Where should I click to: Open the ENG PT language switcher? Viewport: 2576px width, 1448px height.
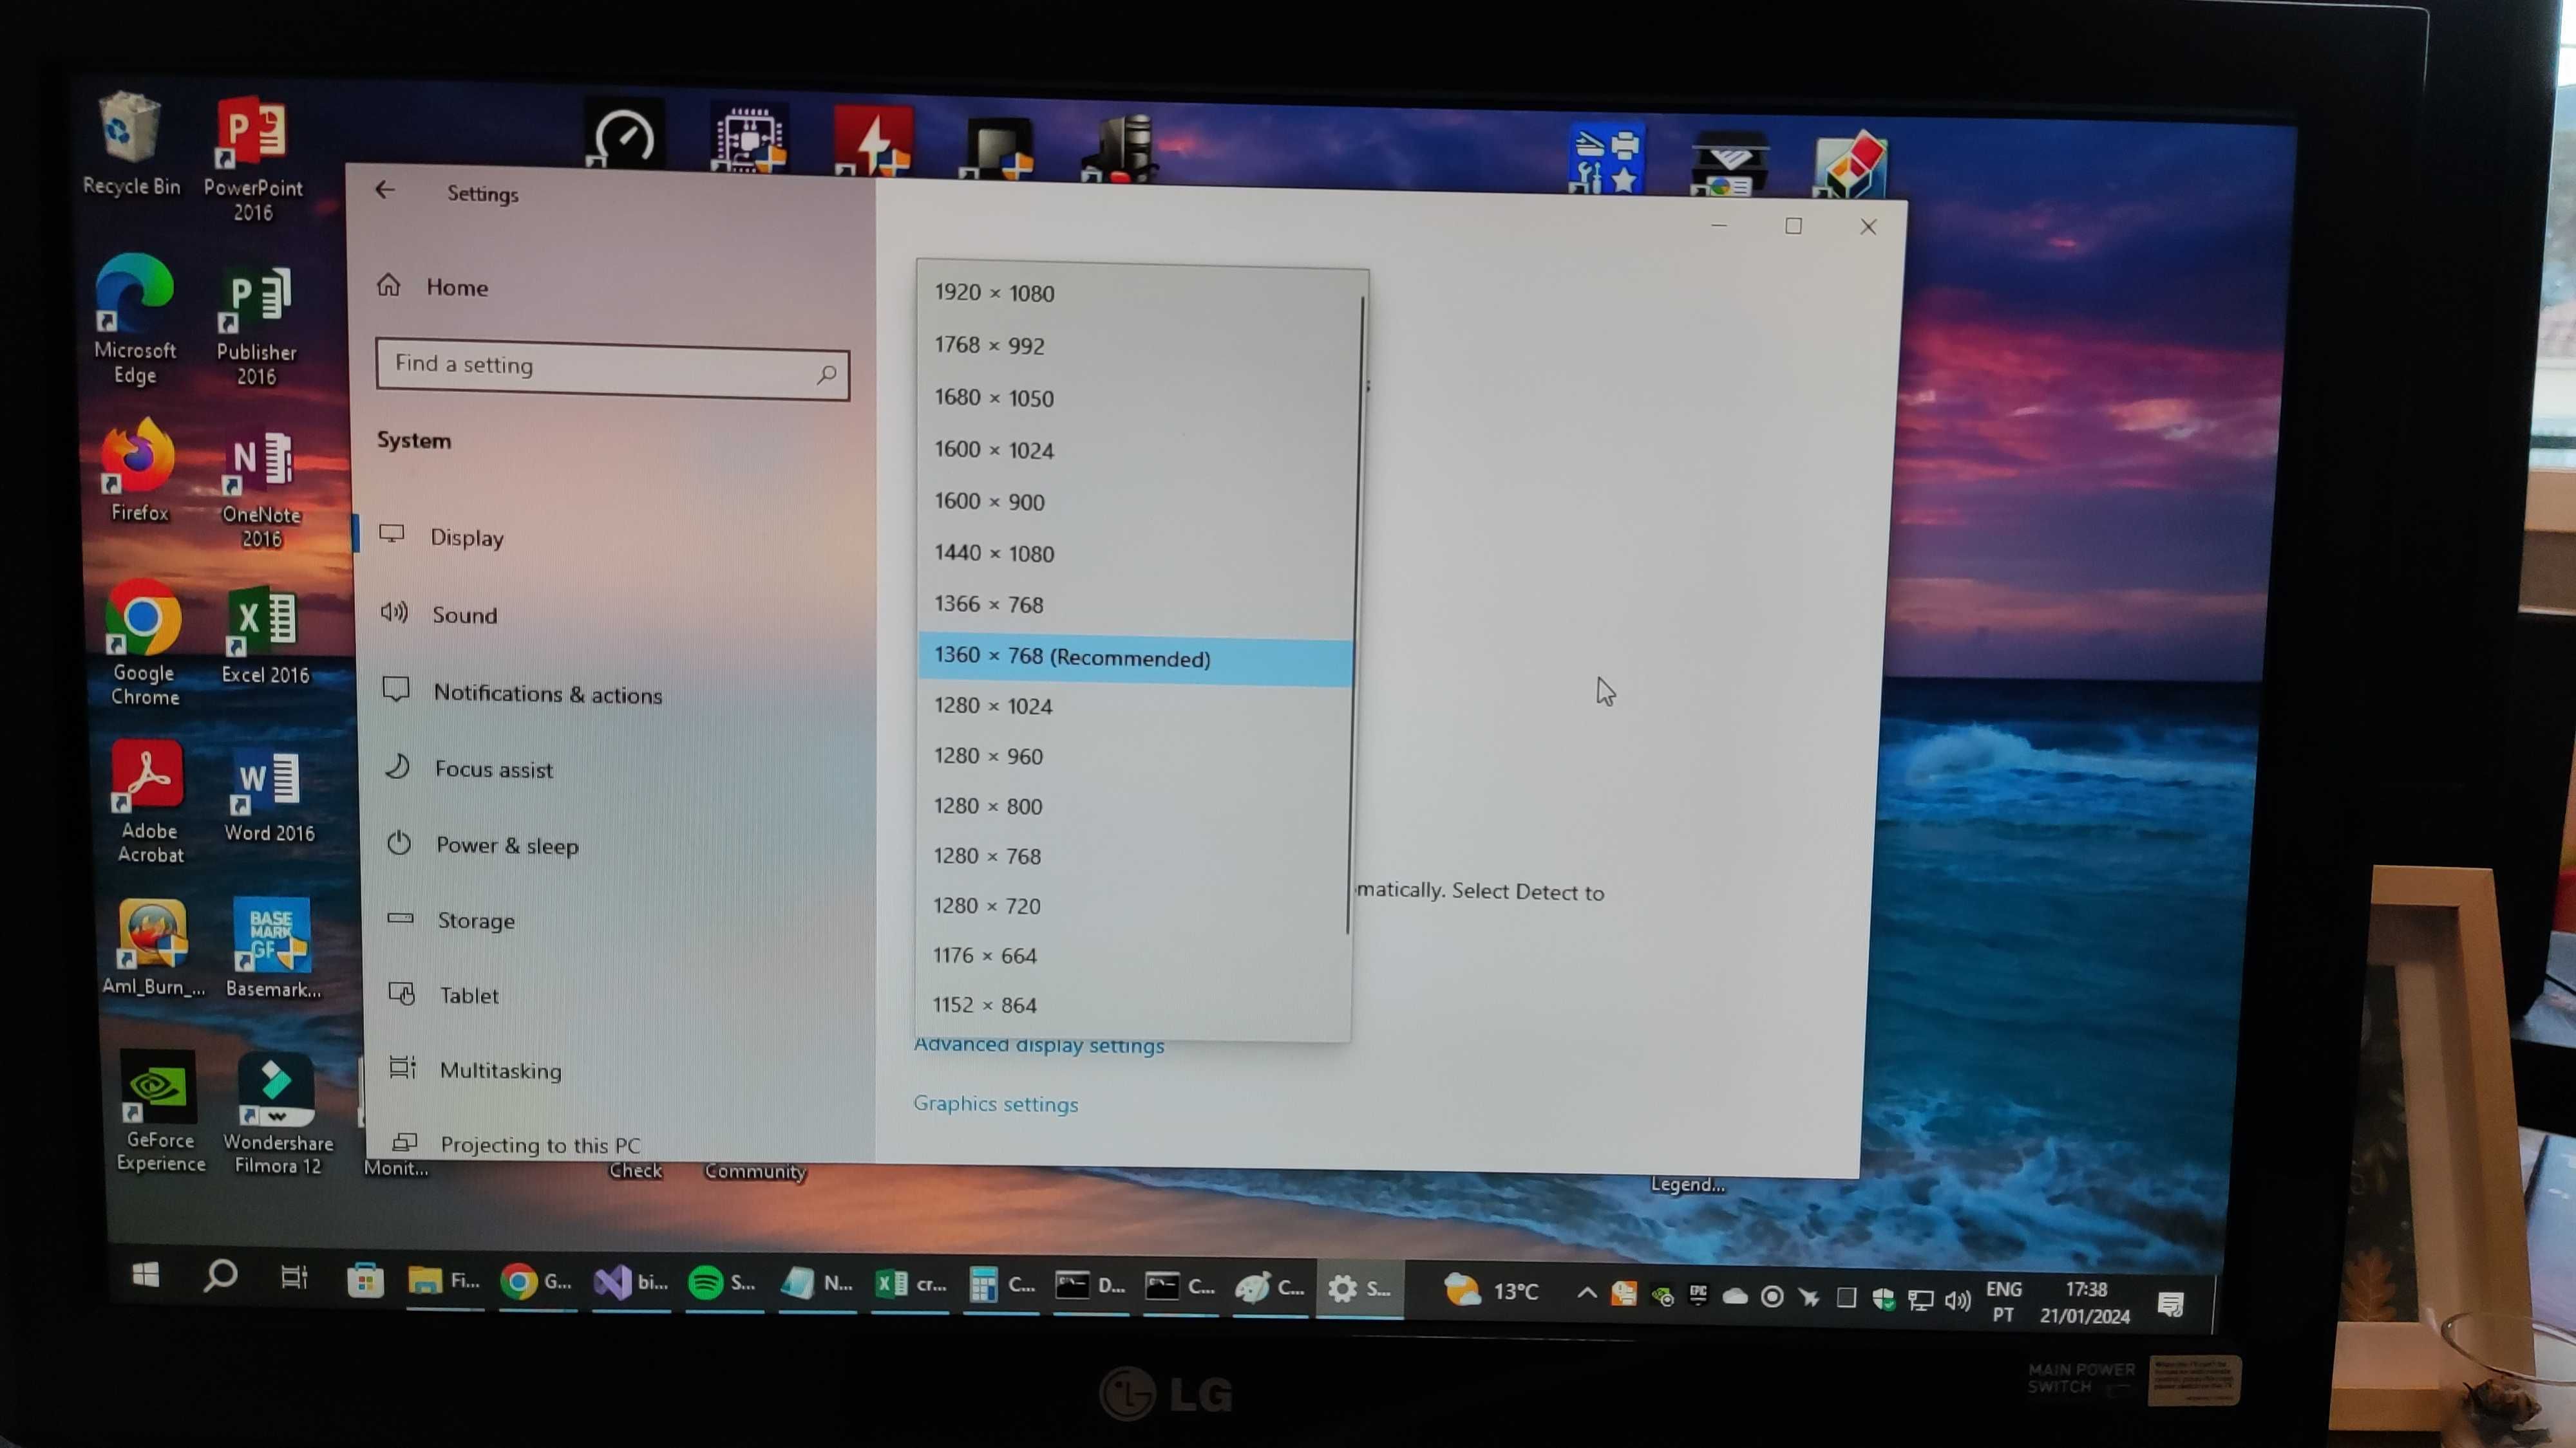(x=2003, y=1301)
